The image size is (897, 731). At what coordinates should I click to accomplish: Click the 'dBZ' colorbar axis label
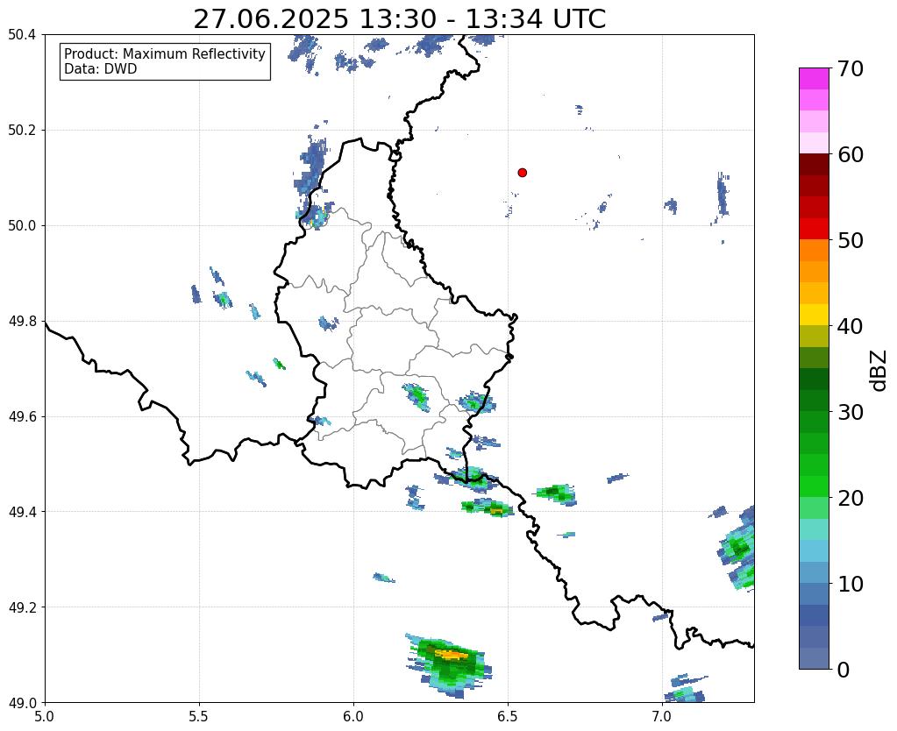coord(879,371)
